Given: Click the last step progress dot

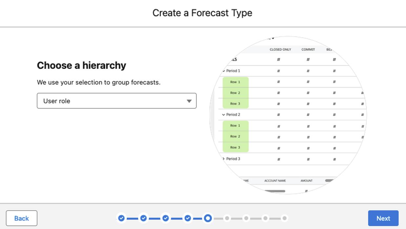Looking at the screenshot, I should 284,218.
